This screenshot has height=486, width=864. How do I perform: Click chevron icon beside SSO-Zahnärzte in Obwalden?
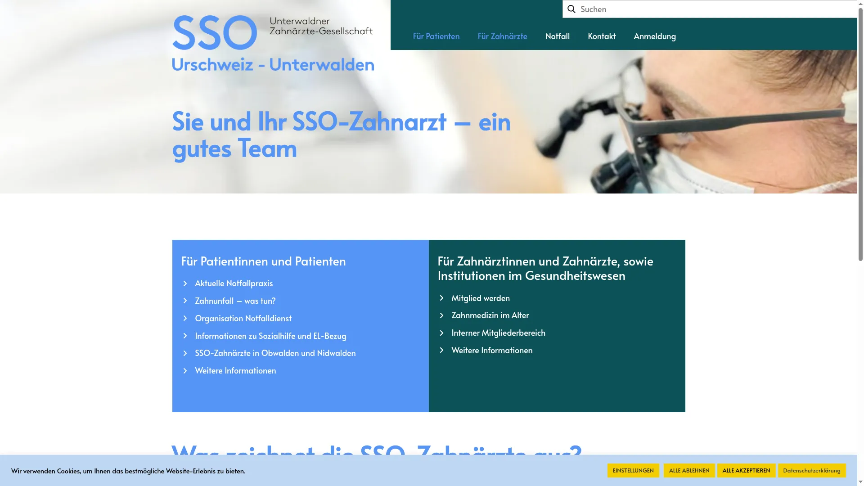(185, 353)
